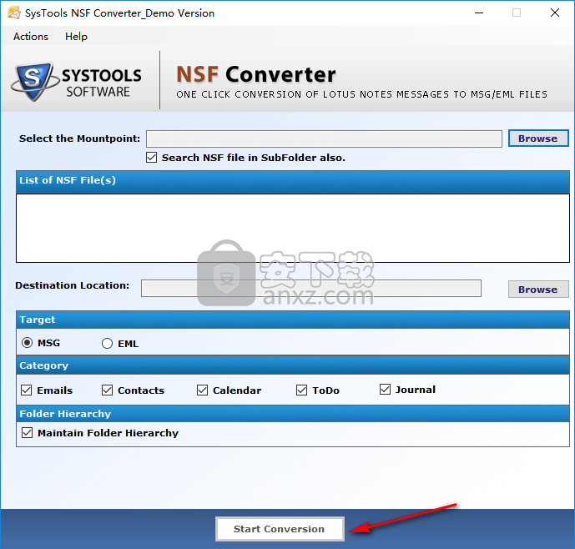Open the Actions menu

click(31, 37)
